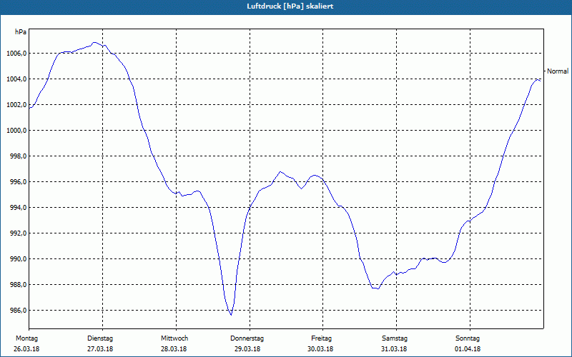Click the 'Mittwoch' day label
The image size is (572, 357).
[x=174, y=338]
